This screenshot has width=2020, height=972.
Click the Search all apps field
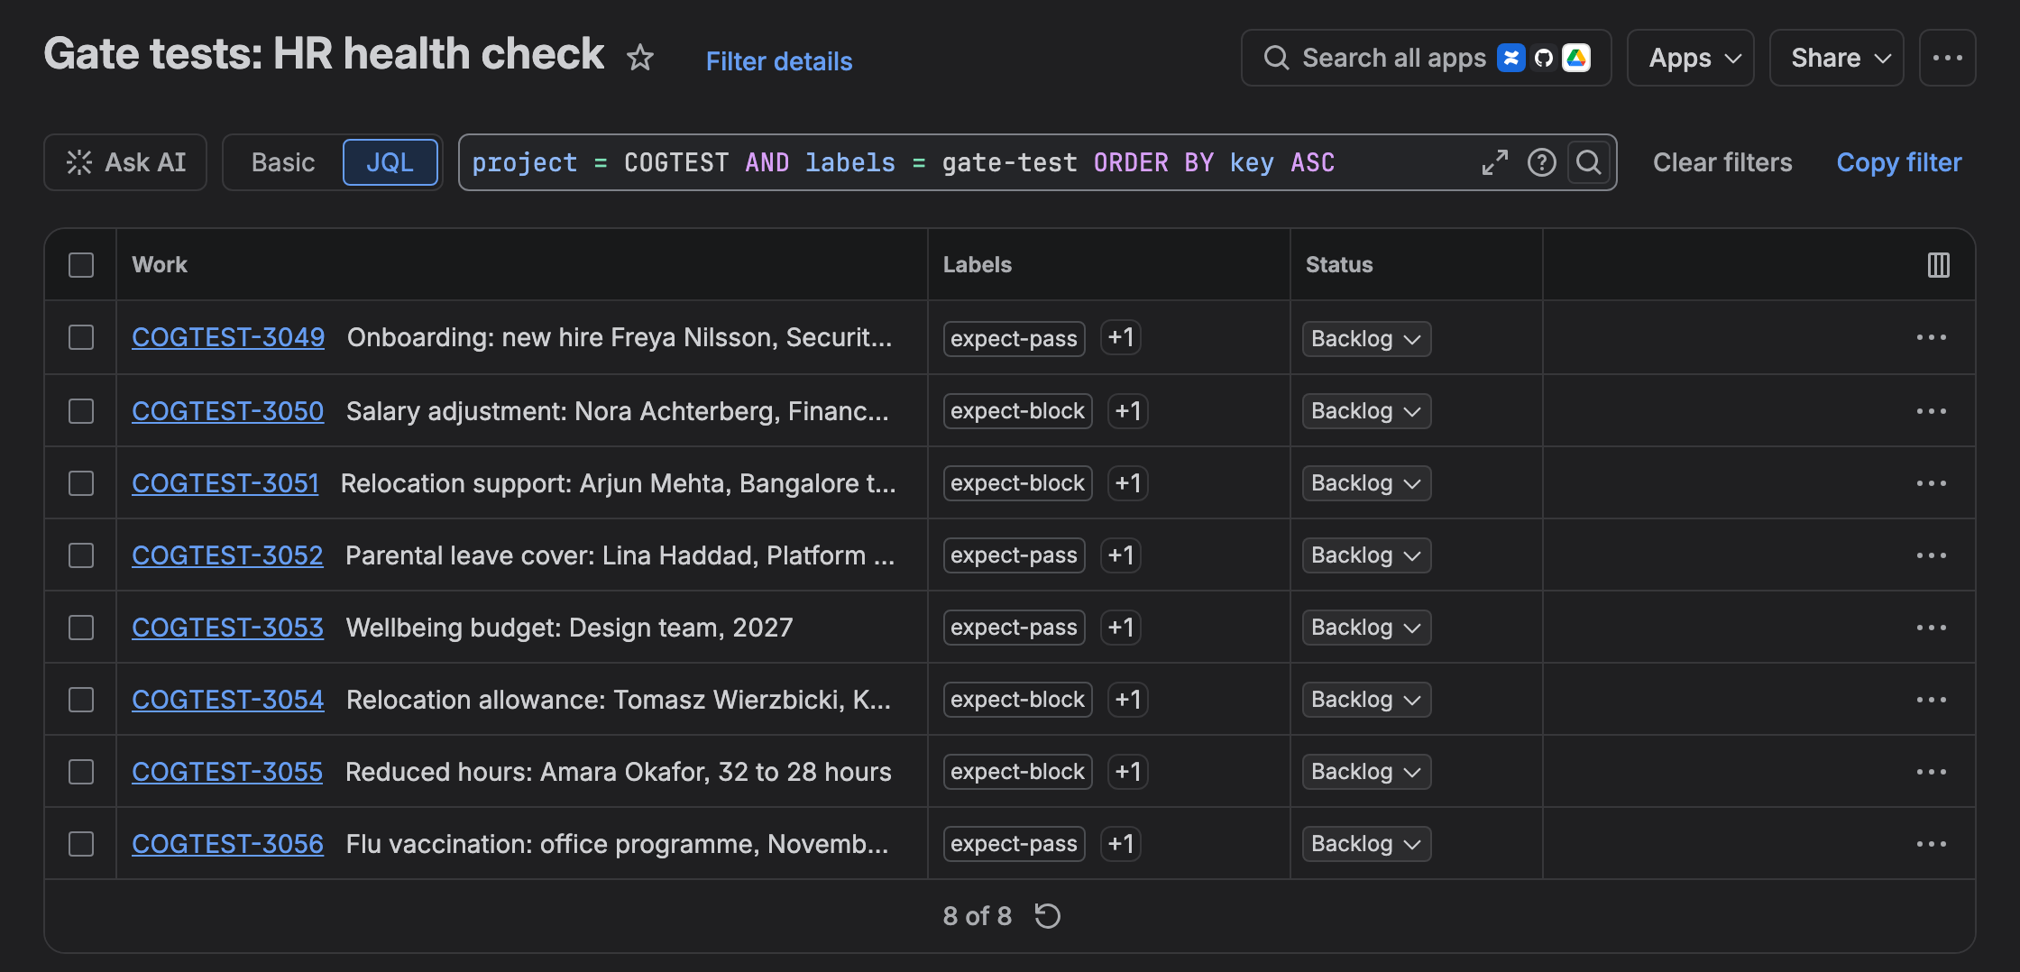tap(1426, 58)
